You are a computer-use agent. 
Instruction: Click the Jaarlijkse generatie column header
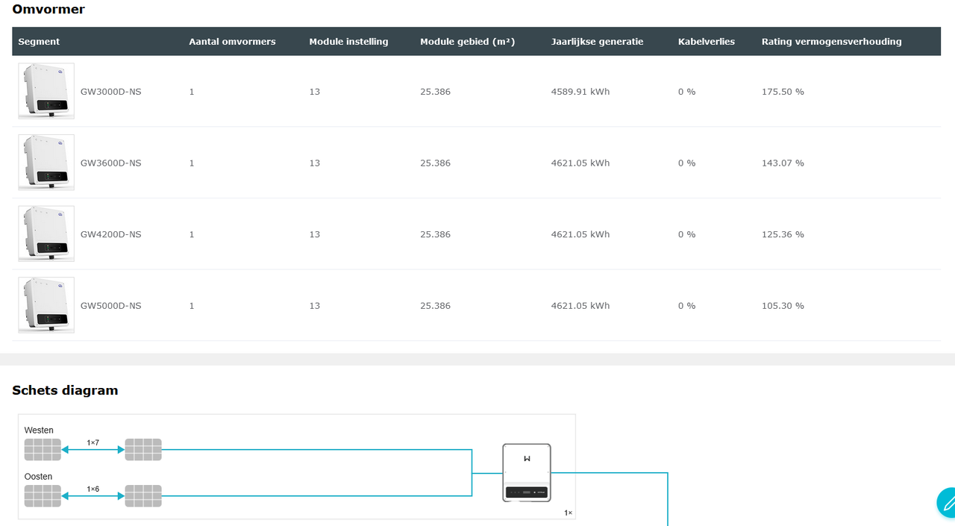click(x=597, y=42)
